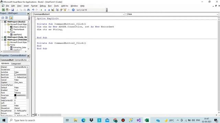Toggle Design Mode icon
This screenshot has height=123, width=220.
coord(53,10)
